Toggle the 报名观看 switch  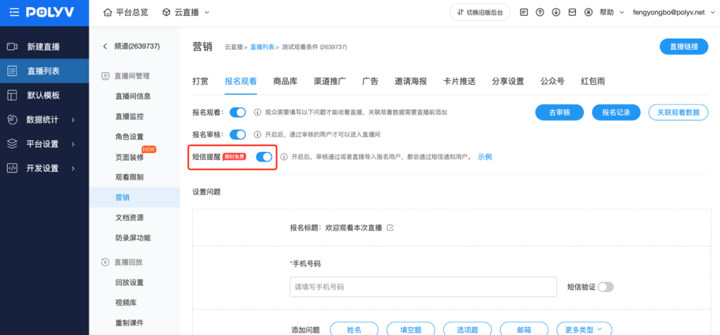[x=237, y=113]
